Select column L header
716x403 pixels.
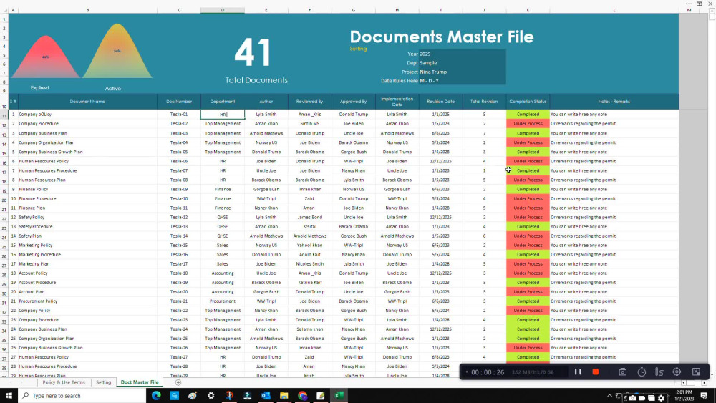[614, 10]
